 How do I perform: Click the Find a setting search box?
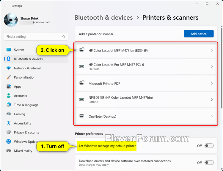36,37
